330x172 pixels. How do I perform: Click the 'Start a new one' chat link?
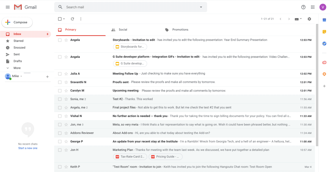coord(28,148)
